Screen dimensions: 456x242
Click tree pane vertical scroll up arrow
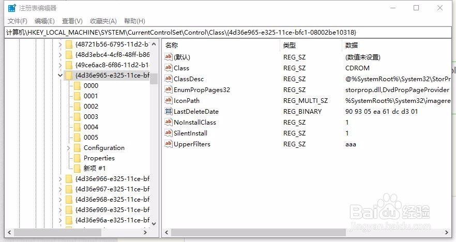pos(154,44)
